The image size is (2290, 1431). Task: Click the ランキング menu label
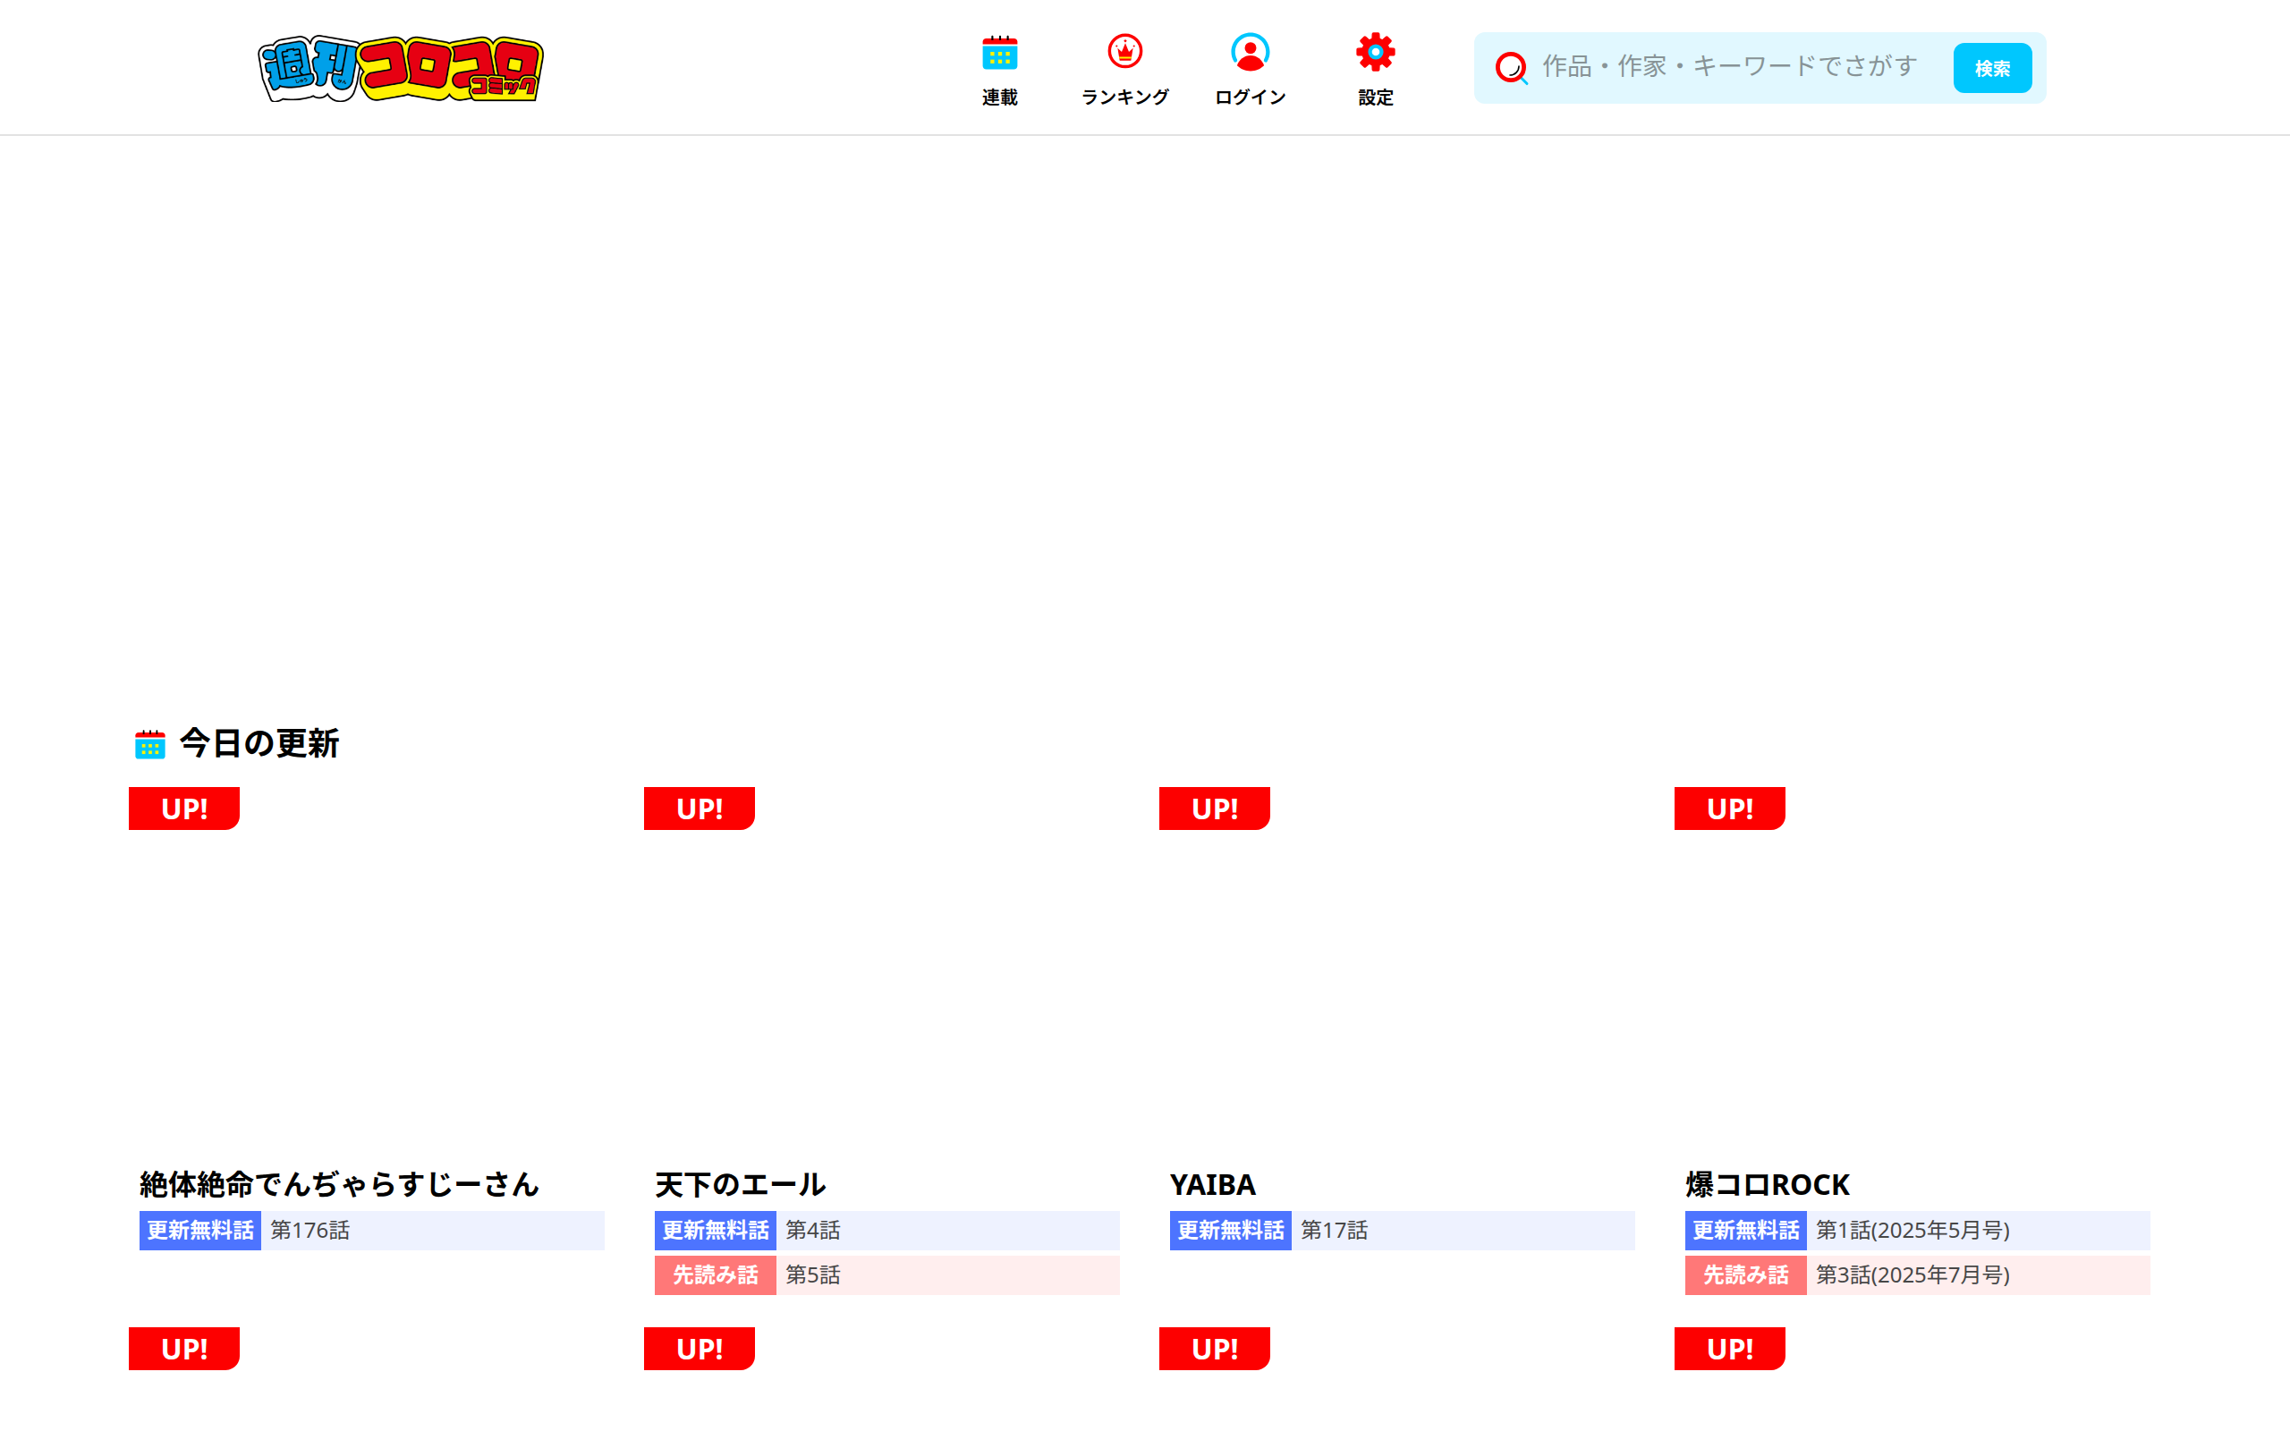(1125, 97)
